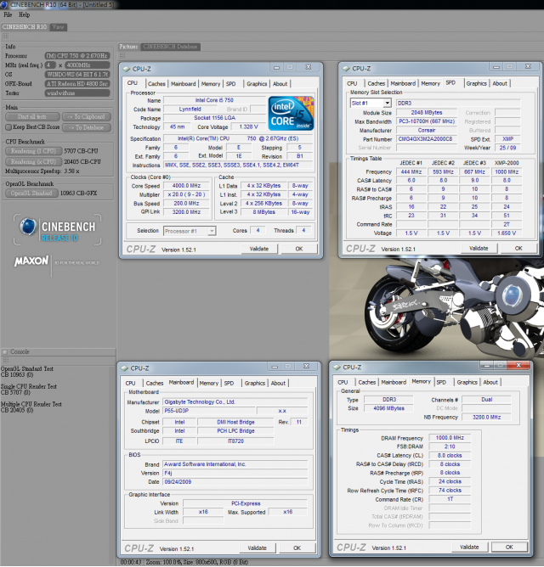Click the Start all tests button

[x=32, y=117]
